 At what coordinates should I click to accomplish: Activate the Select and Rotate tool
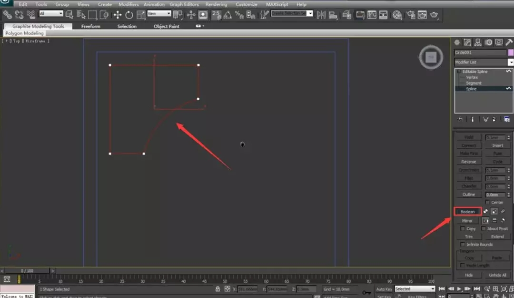point(129,15)
